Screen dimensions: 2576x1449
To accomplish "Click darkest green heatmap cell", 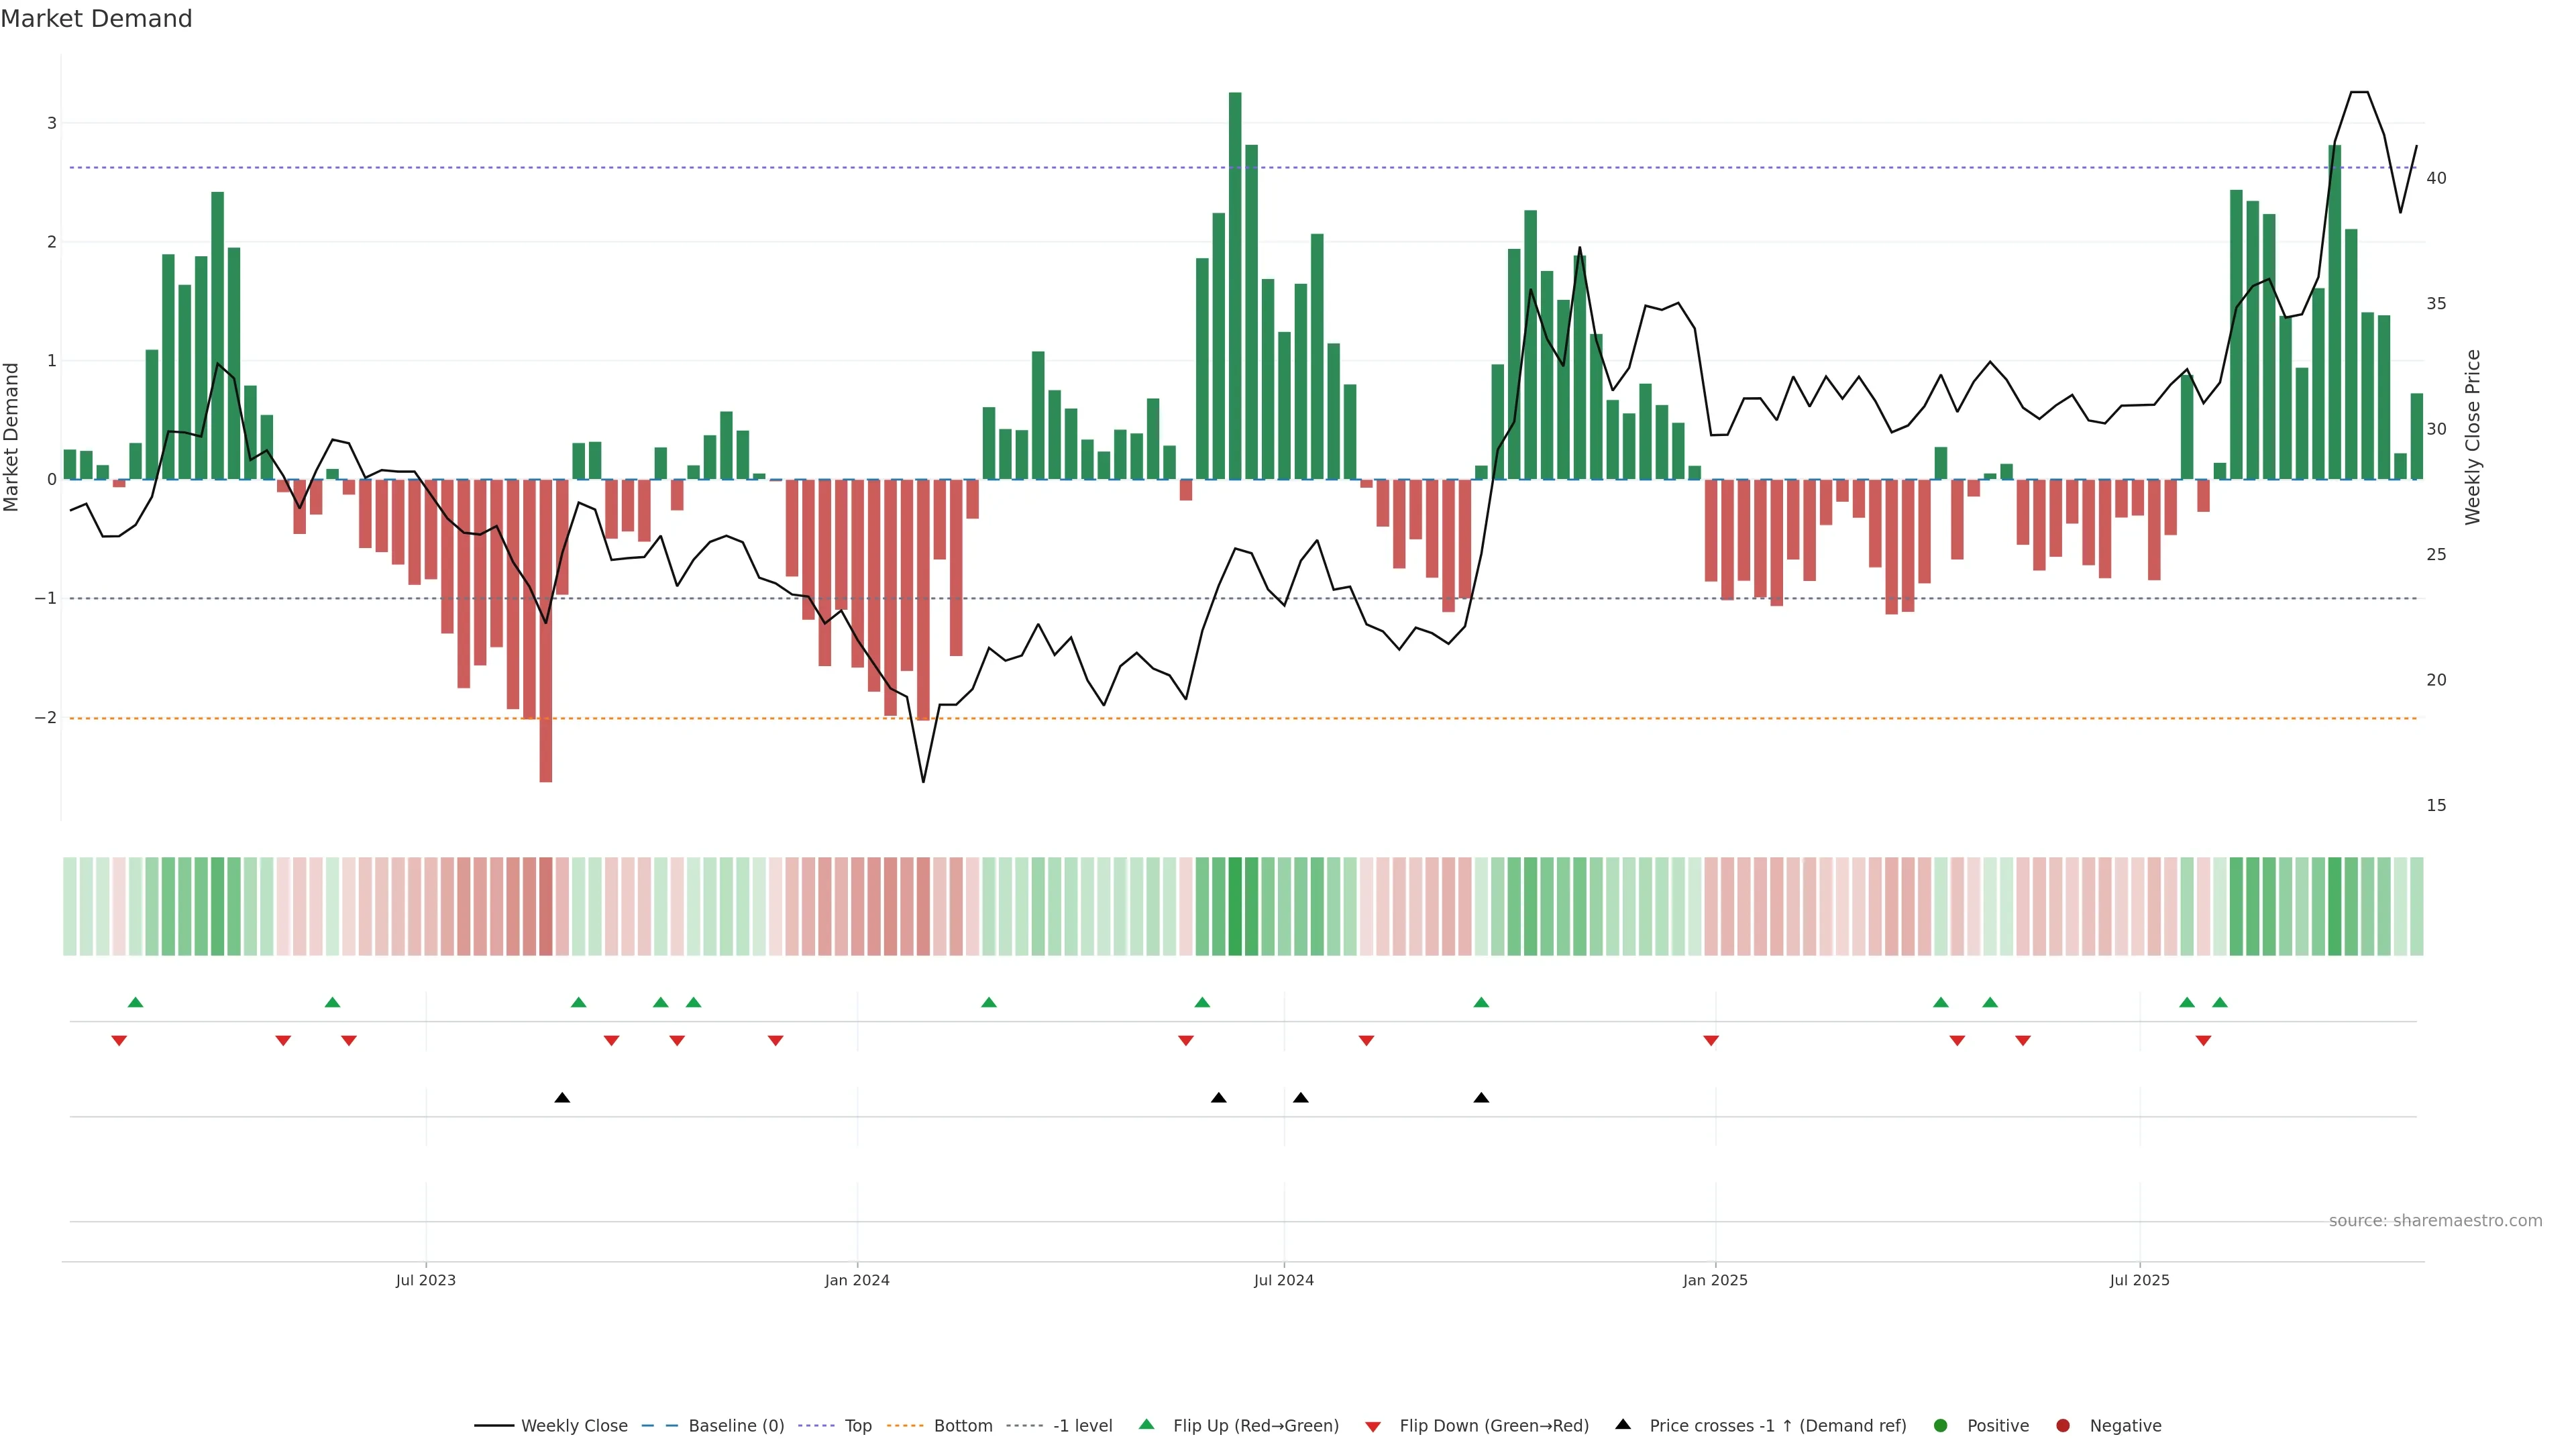I will [1235, 905].
